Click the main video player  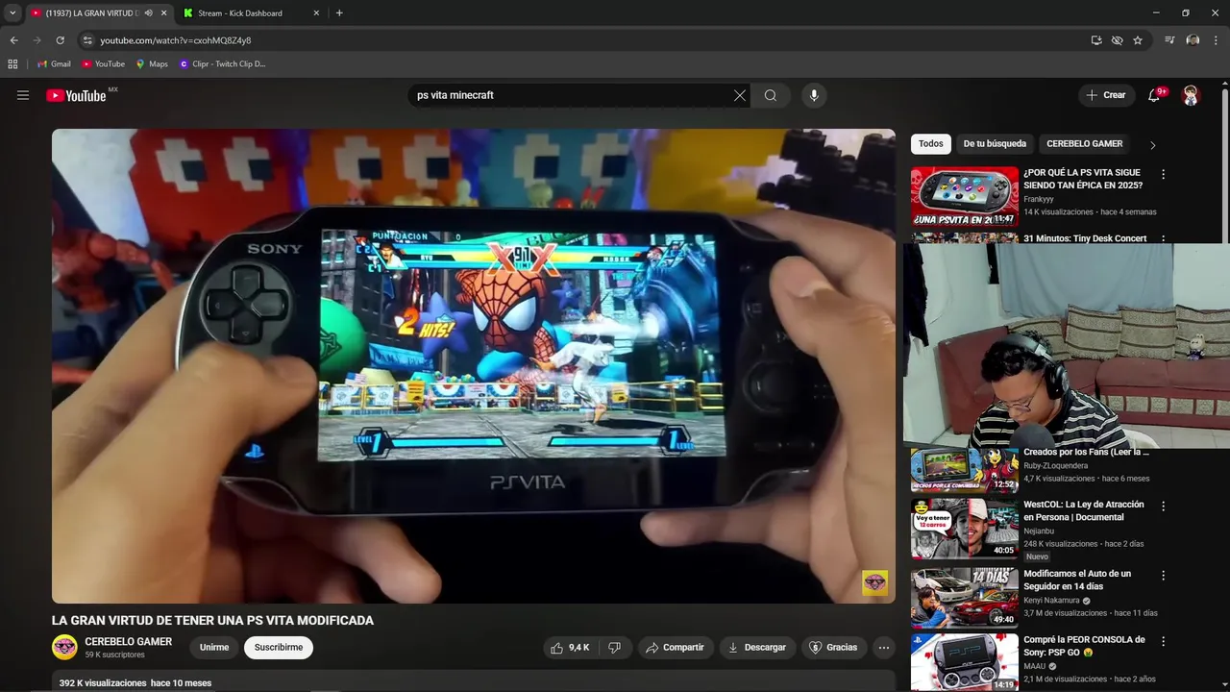[x=474, y=366]
